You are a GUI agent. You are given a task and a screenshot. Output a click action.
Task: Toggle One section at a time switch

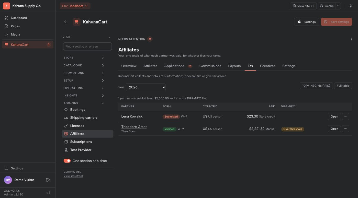(67, 161)
